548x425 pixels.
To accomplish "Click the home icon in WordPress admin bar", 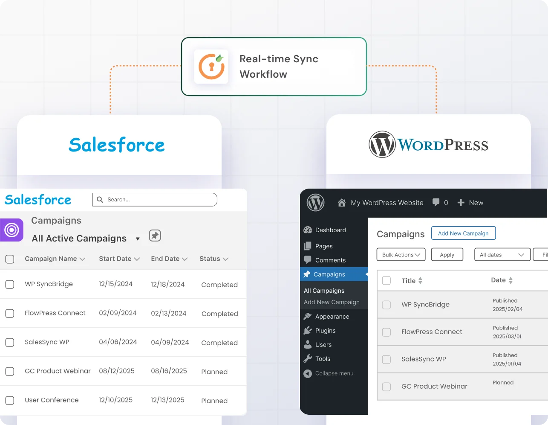I will point(341,203).
